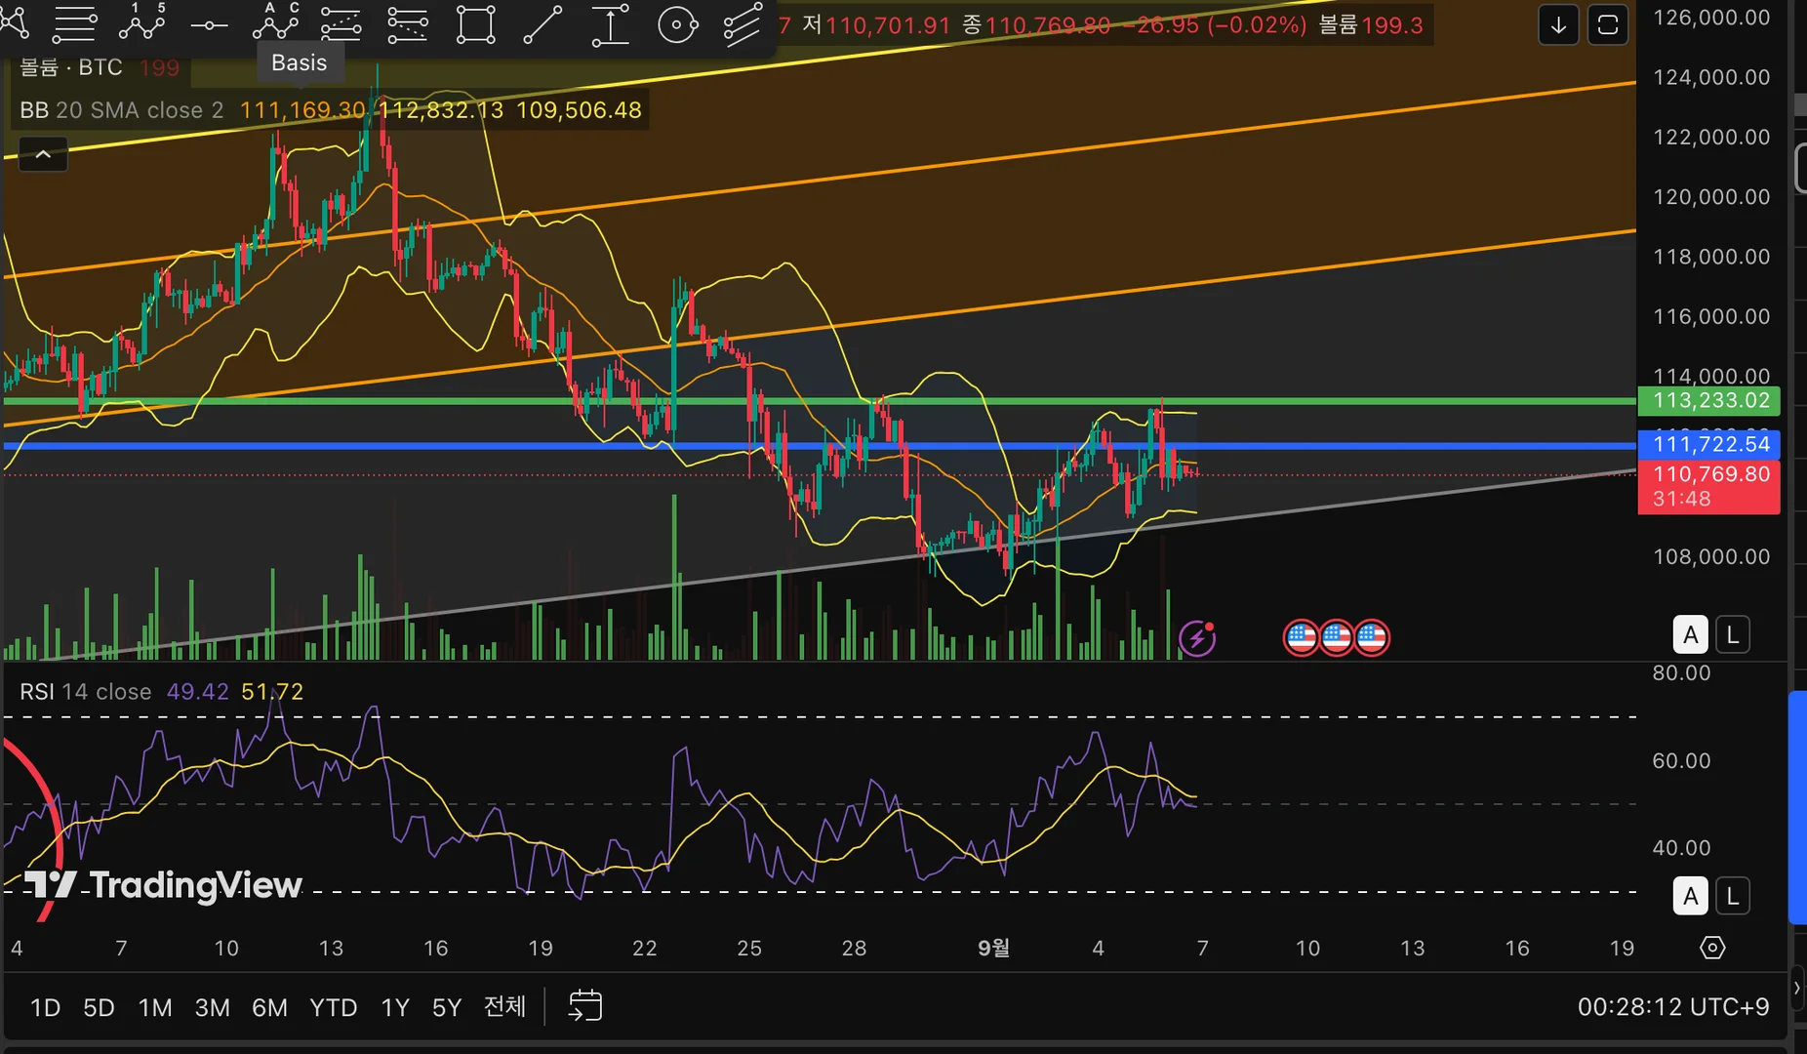The image size is (1807, 1054).
Task: Select the horizontal line drawing tool
Action: (x=209, y=25)
